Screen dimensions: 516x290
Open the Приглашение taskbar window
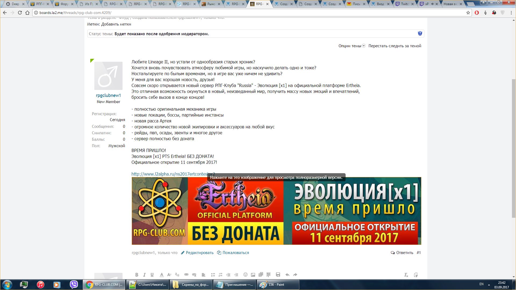235,285
